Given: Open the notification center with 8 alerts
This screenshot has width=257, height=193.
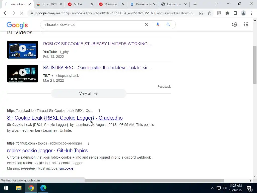Looking at the screenshot, I should [249, 188].
